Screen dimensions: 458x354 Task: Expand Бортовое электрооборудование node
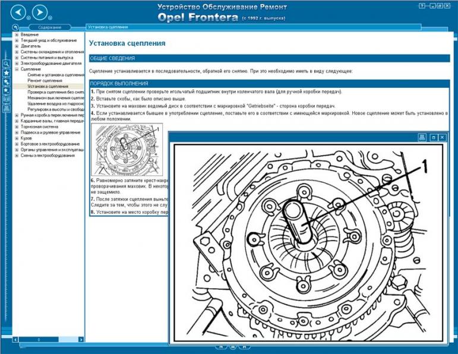tap(17, 144)
